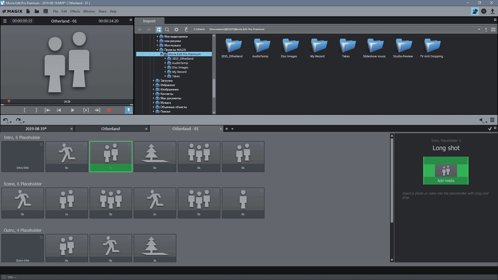This screenshot has width=498, height=280.
Task: Add a new movie tab with plus
Action: click(x=226, y=129)
